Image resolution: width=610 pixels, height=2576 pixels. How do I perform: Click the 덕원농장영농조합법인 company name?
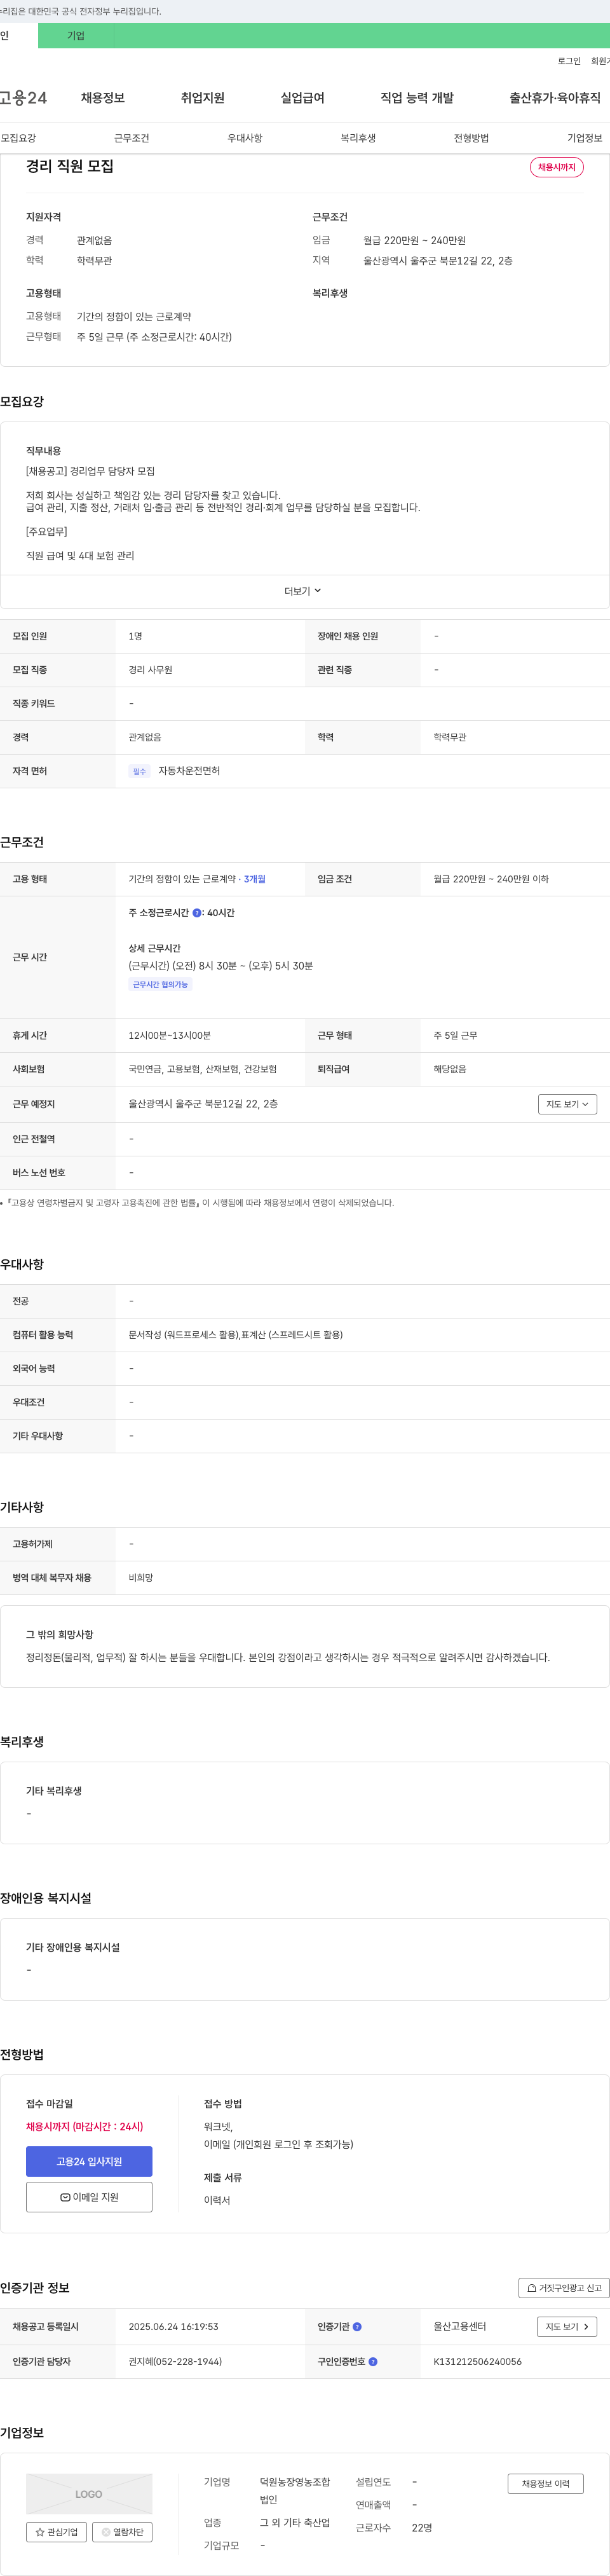(x=295, y=2491)
